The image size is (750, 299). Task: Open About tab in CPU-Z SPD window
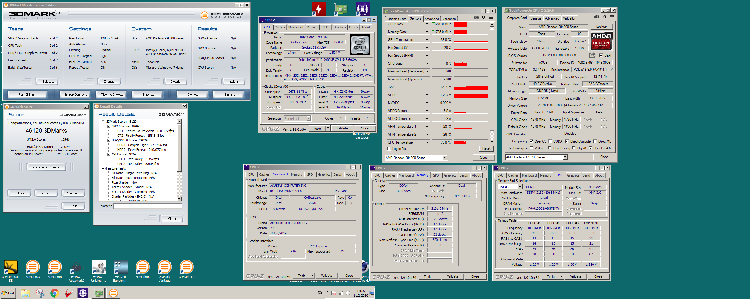point(599,175)
